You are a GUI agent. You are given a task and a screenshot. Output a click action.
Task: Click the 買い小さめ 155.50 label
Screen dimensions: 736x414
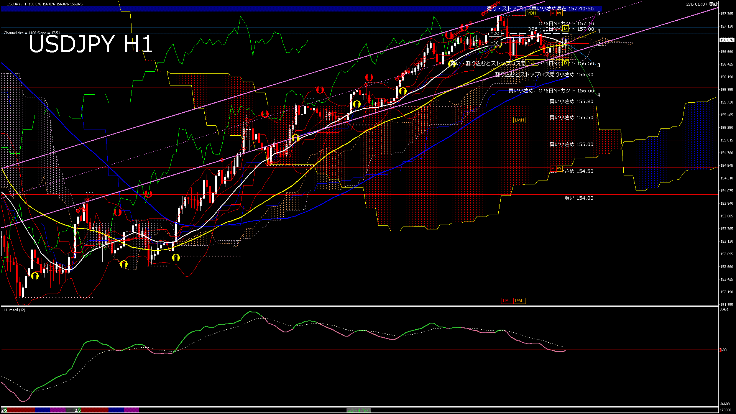click(571, 118)
